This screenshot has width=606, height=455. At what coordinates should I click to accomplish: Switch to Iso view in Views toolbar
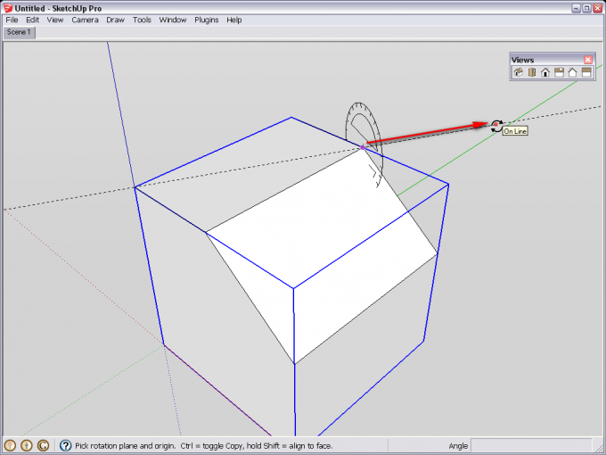518,73
